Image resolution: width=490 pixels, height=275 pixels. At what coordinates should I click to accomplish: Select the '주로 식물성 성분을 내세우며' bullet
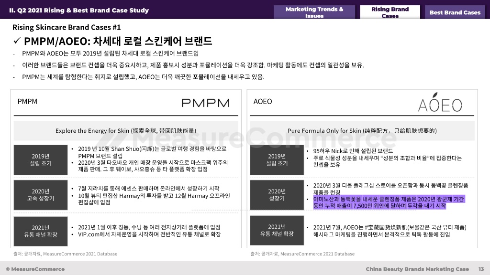pos(388,161)
